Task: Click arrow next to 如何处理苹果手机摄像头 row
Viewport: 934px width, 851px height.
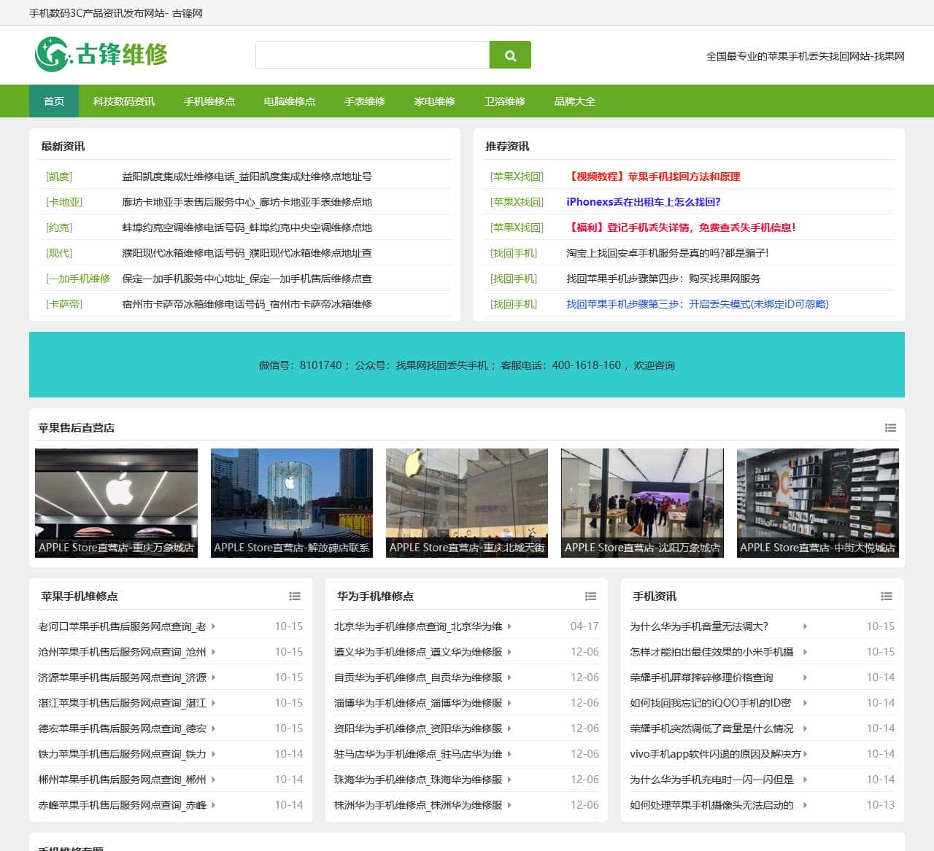Action: pos(805,805)
